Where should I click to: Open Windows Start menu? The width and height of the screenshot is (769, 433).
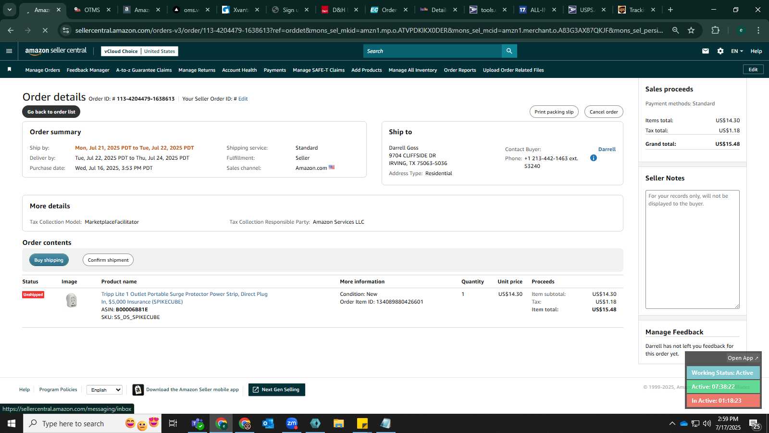12,423
